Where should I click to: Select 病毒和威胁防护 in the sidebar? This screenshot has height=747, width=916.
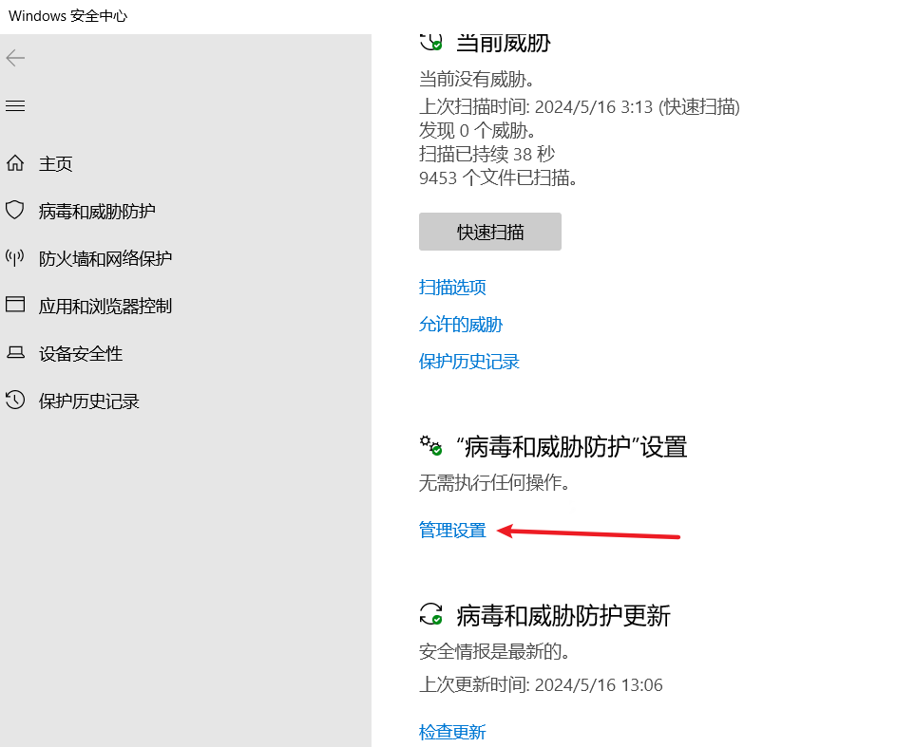[97, 212]
